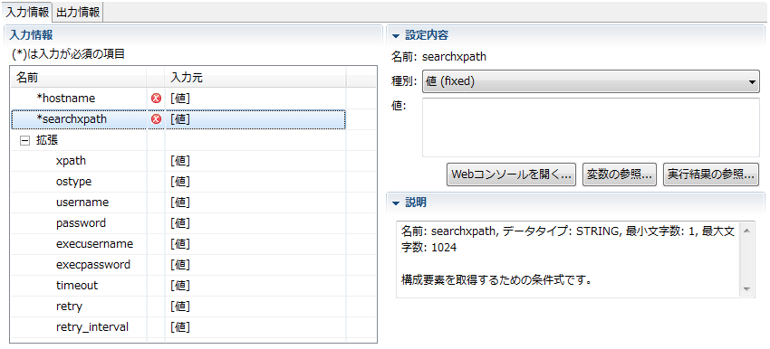Image resolution: width=770 pixels, height=349 pixels.
Task: Open the 実行結果の参照 button
Action: [x=711, y=174]
